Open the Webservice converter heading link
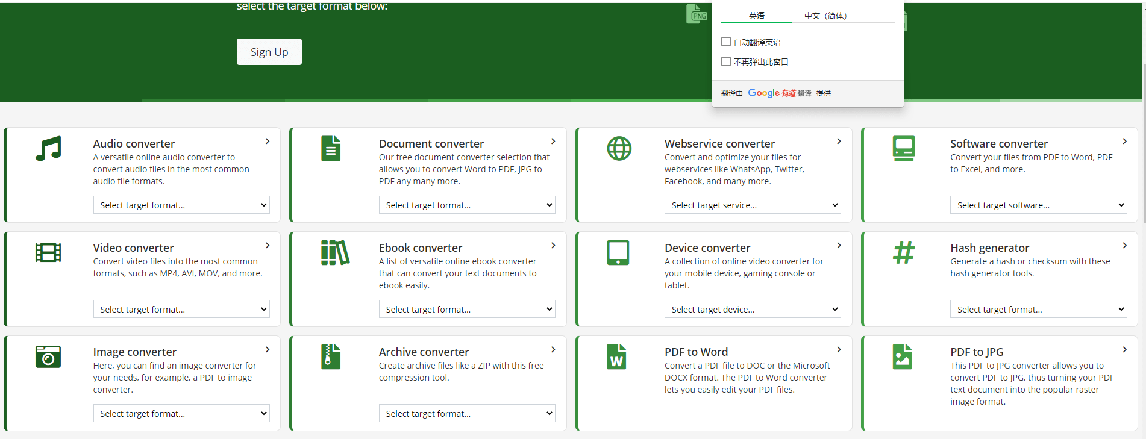This screenshot has height=439, width=1146. coord(719,143)
